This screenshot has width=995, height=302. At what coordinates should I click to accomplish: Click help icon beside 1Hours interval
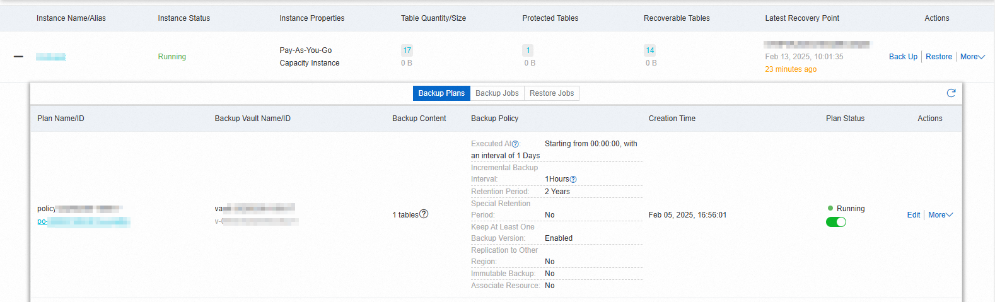(x=573, y=180)
